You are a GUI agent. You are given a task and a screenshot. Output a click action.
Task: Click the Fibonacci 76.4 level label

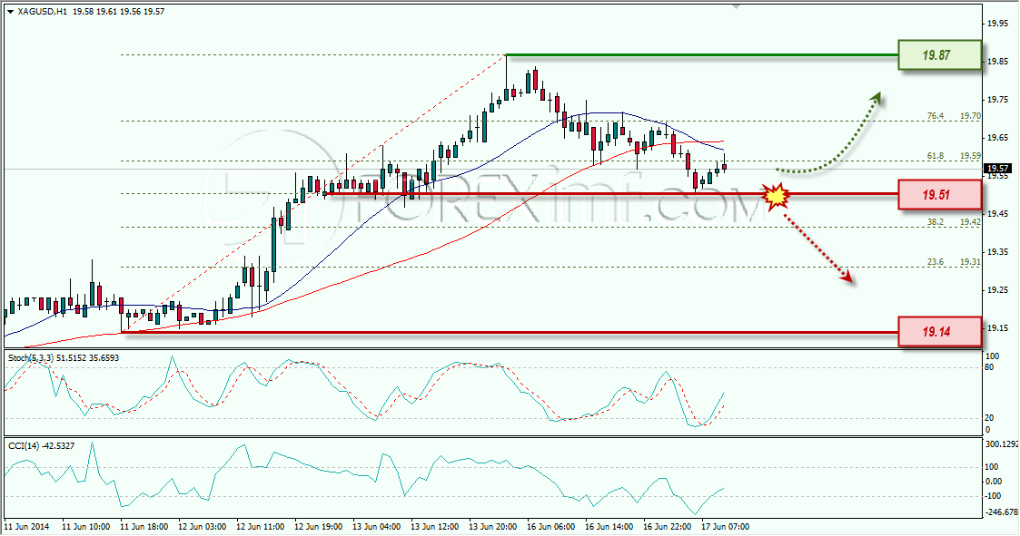point(935,116)
